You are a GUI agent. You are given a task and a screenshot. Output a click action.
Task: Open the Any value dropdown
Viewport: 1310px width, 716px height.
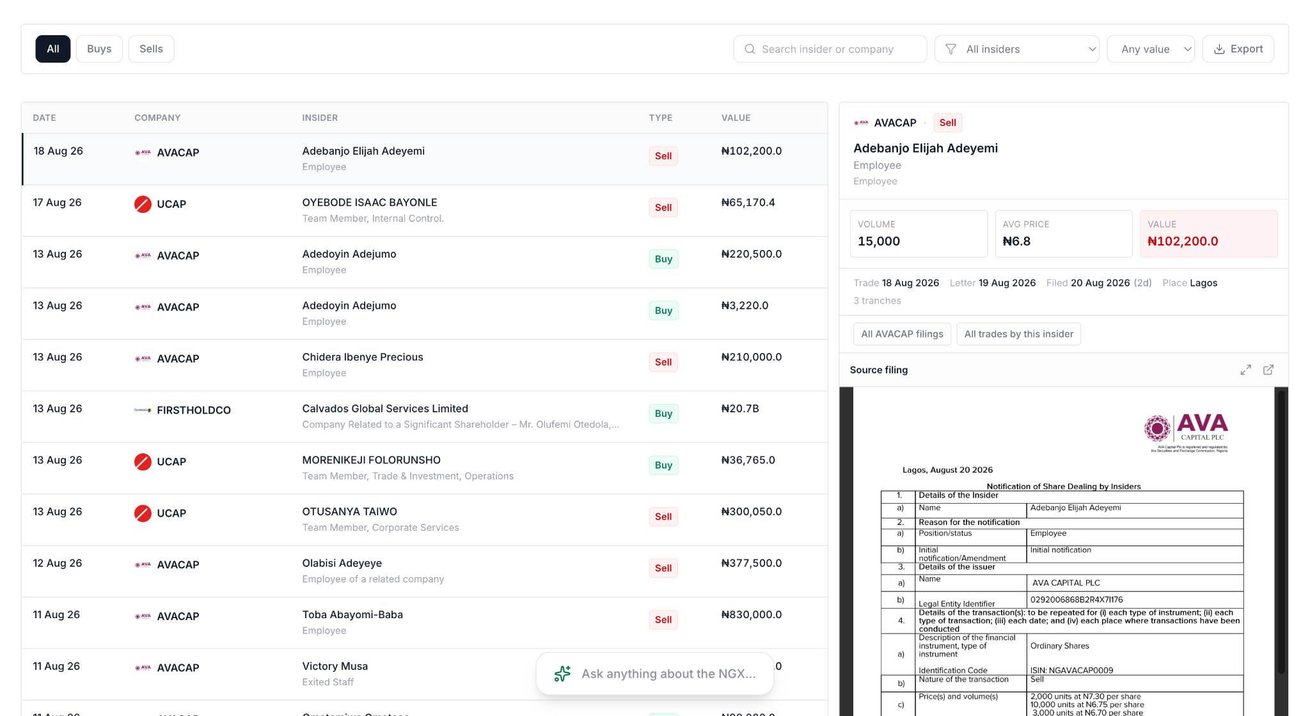(1151, 49)
